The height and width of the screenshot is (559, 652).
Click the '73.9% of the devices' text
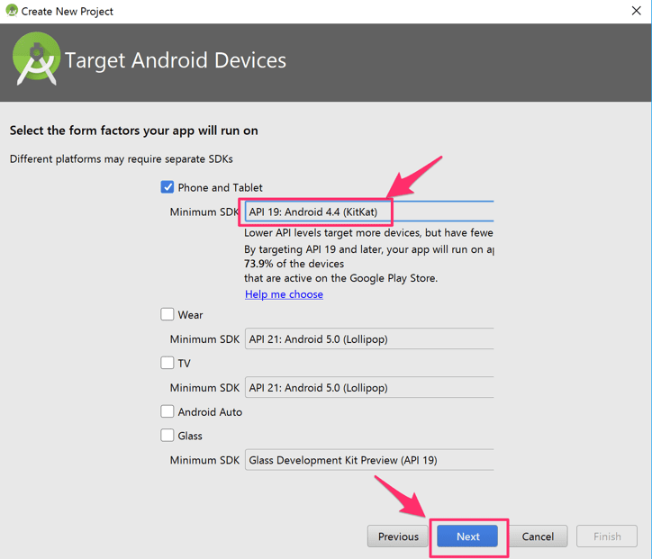point(294,264)
